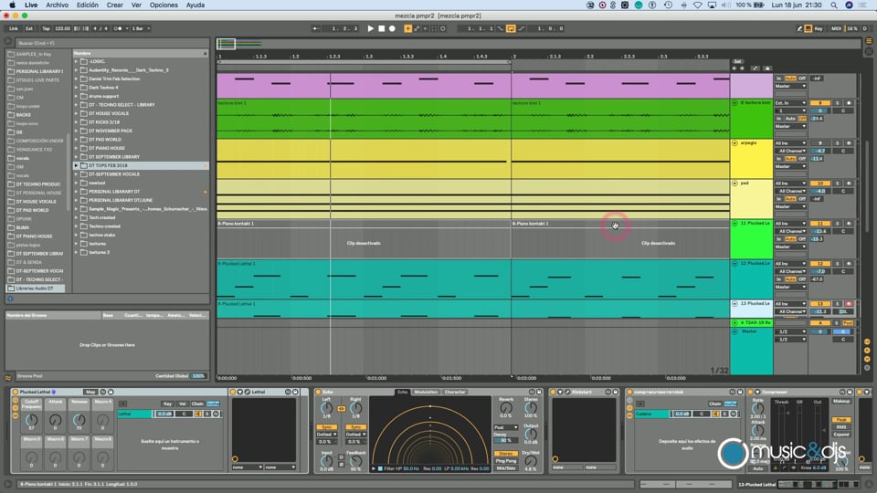Click the Set locator button

tap(738, 61)
